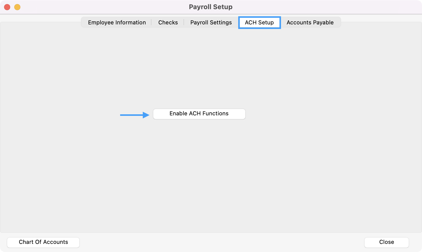The width and height of the screenshot is (422, 252).
Task: Dismiss Payroll Setup using the Close button
Action: coord(386,242)
